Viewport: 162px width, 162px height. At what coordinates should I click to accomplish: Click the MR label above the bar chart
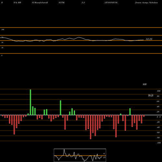tap(145, 84)
